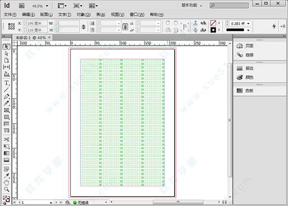Click the fill color None swatch

pos(213,23)
